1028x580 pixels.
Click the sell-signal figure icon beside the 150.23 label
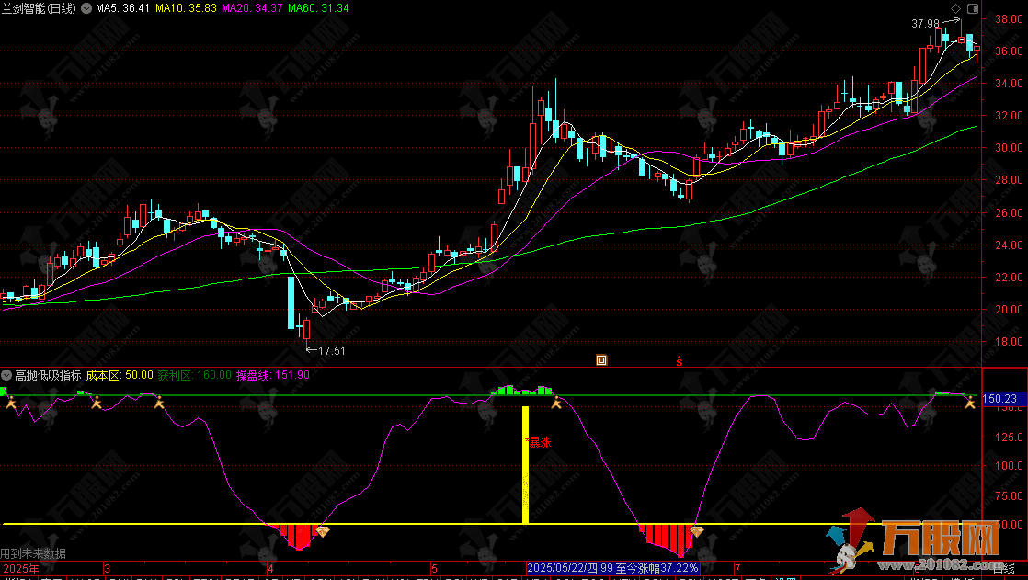pos(969,403)
